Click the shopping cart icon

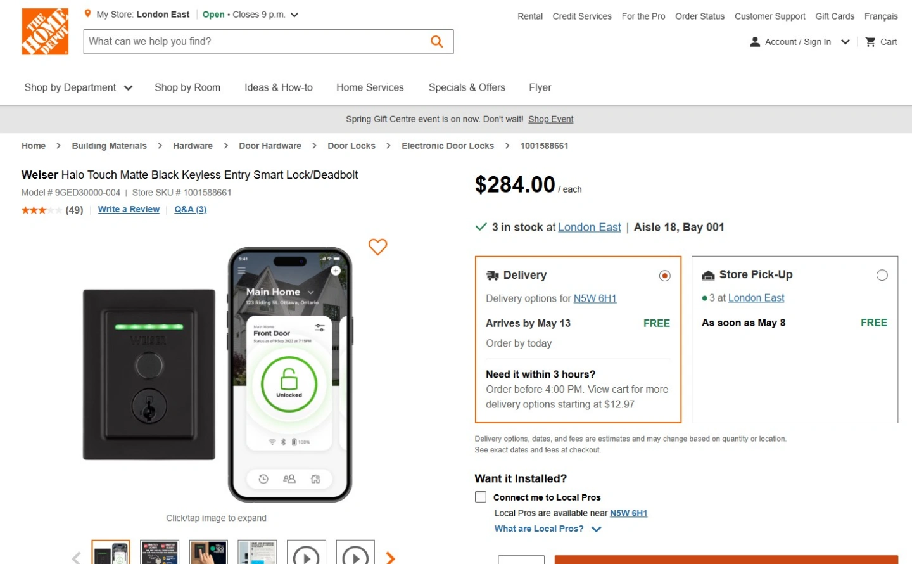pyautogui.click(x=871, y=42)
